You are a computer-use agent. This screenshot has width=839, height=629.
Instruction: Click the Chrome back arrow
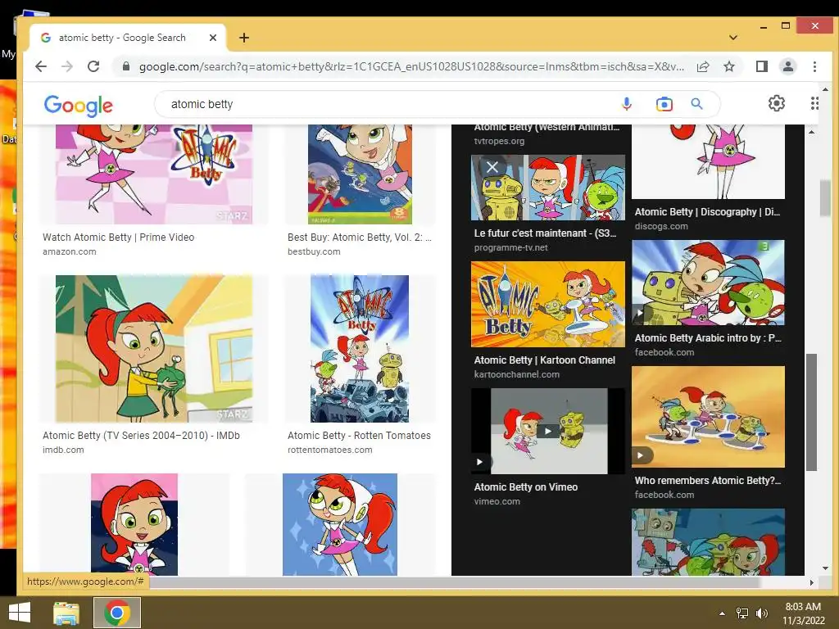[41, 66]
